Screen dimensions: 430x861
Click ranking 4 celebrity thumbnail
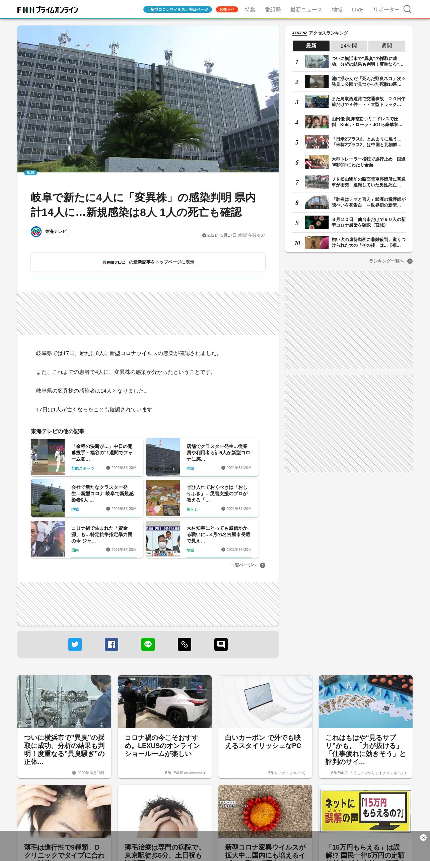pyautogui.click(x=317, y=122)
